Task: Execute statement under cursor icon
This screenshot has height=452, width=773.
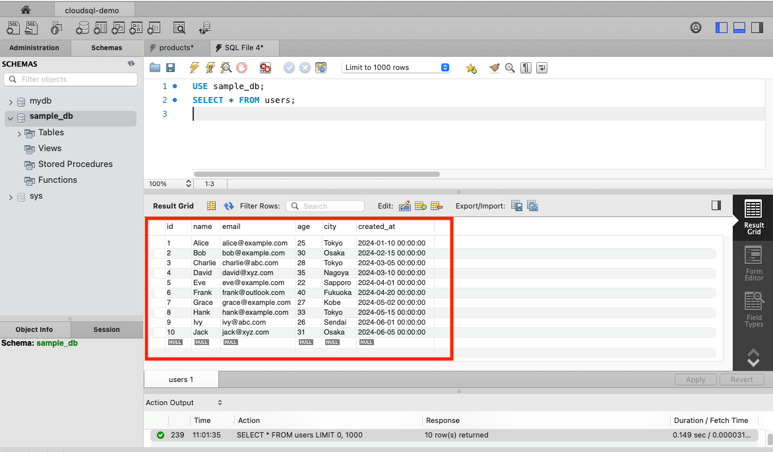Action: coord(210,67)
